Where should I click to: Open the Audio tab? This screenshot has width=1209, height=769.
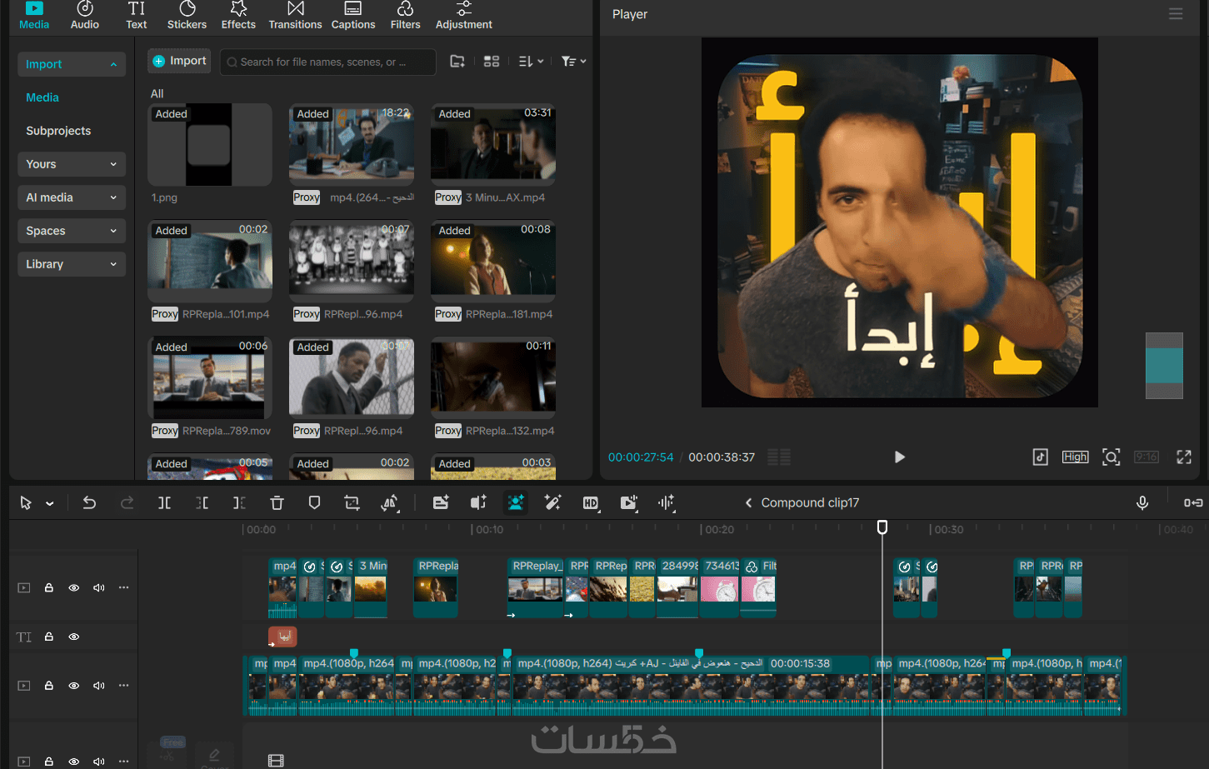tap(85, 16)
